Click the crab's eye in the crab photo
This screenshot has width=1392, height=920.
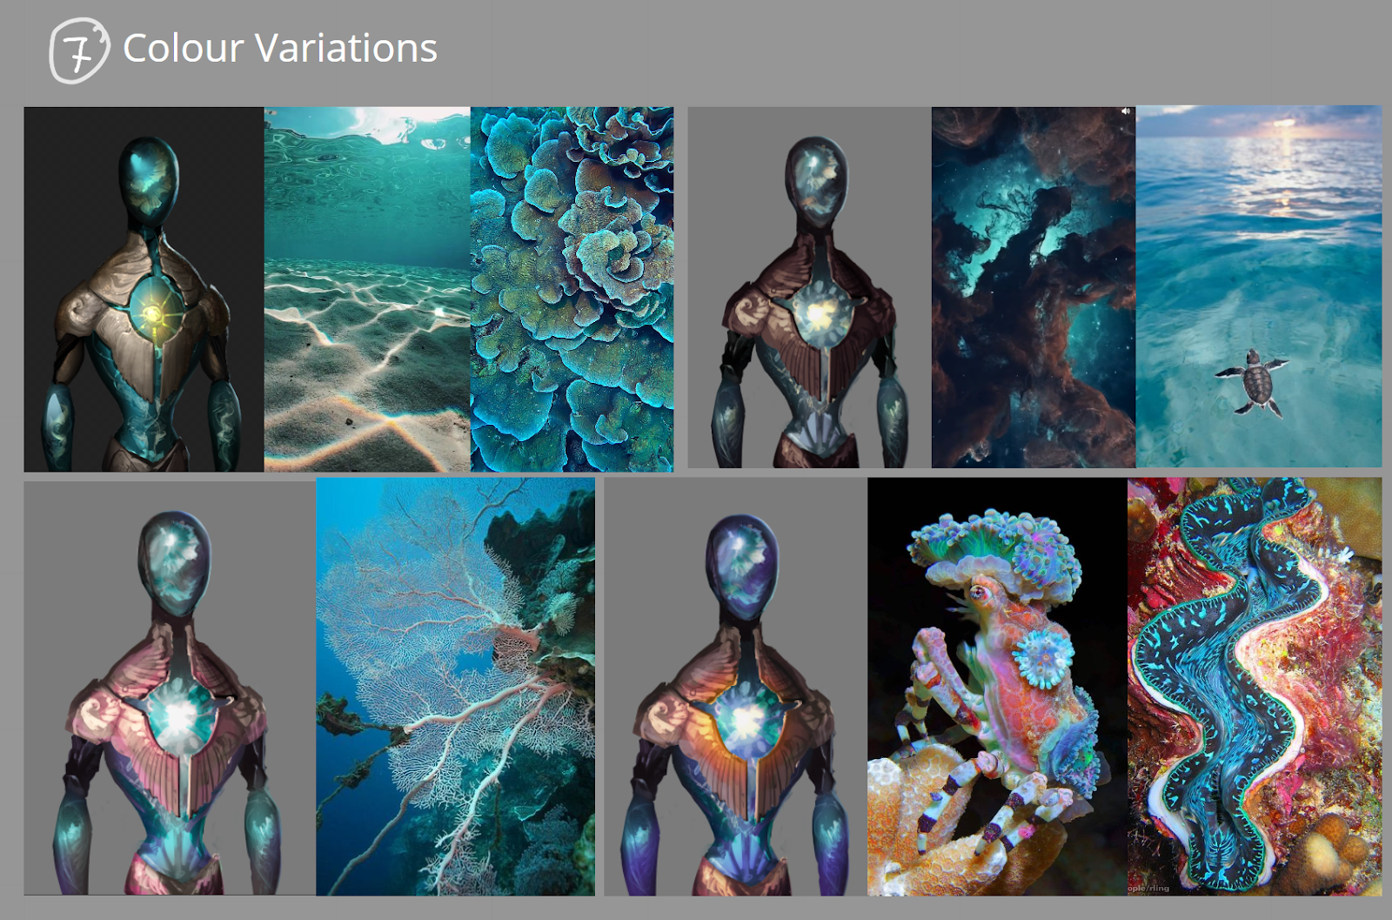[x=979, y=594]
